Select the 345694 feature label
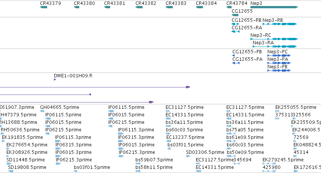 pyautogui.click(x=243, y=160)
